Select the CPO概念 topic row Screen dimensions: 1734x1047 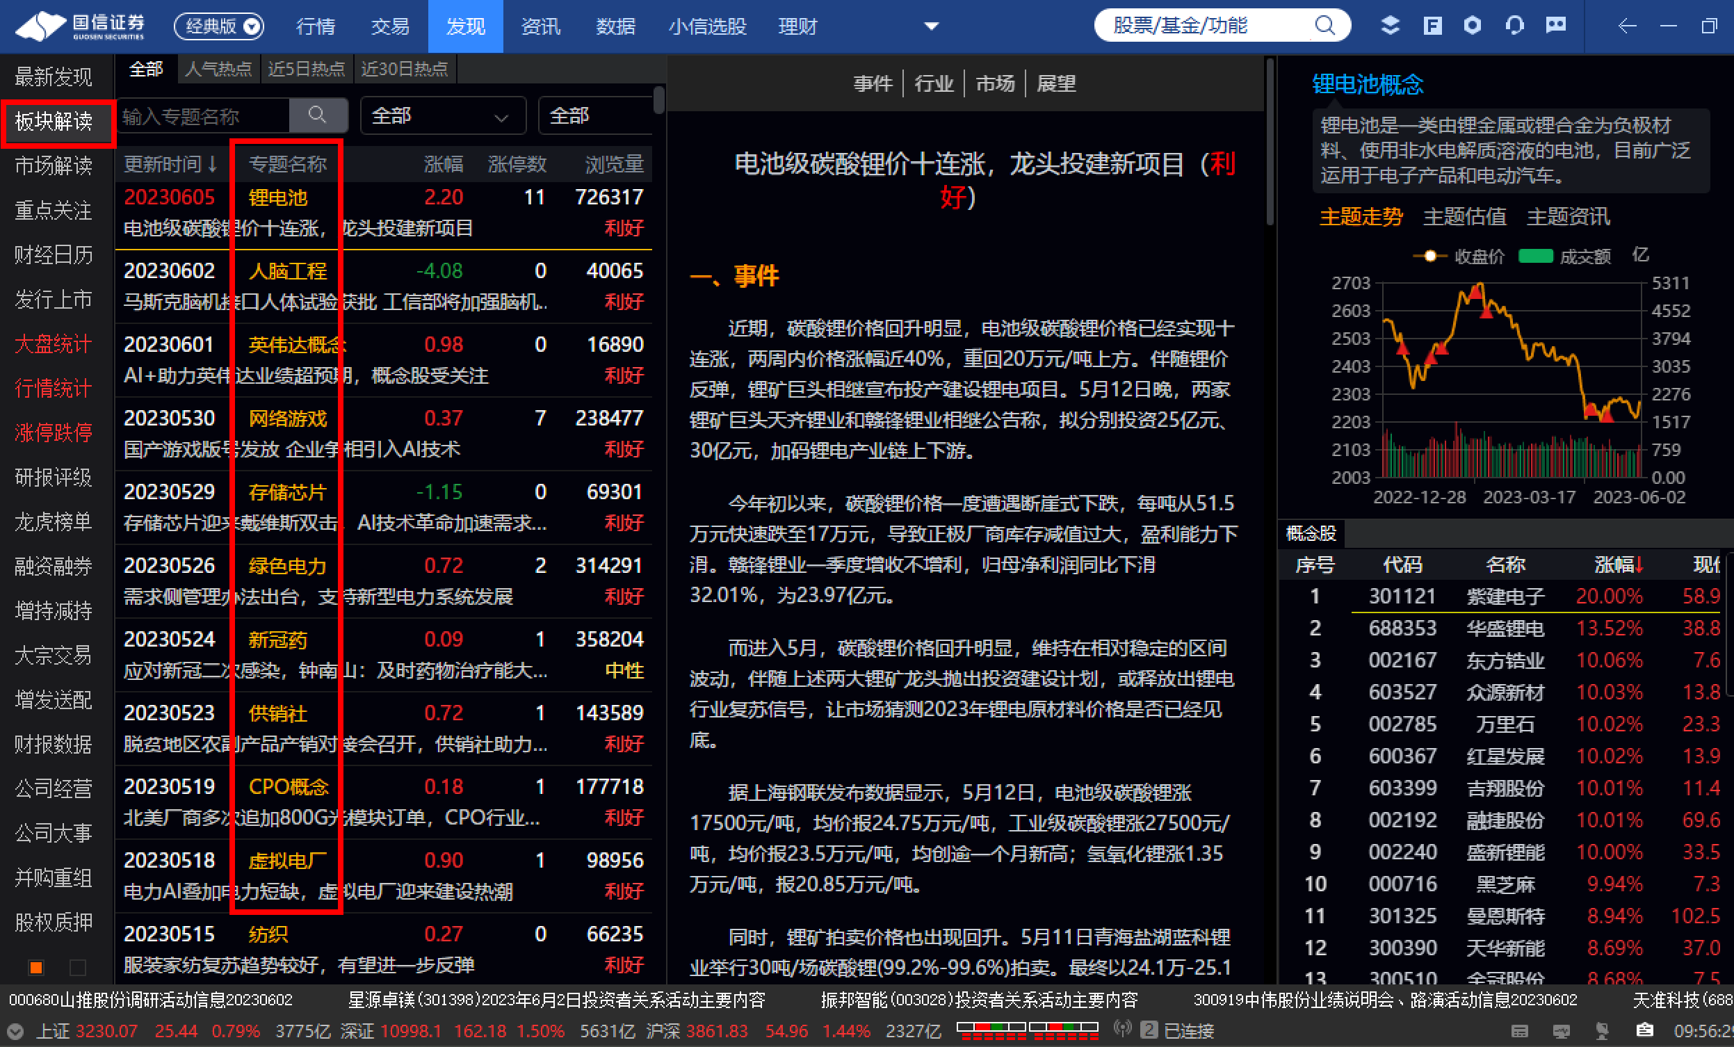click(x=384, y=802)
